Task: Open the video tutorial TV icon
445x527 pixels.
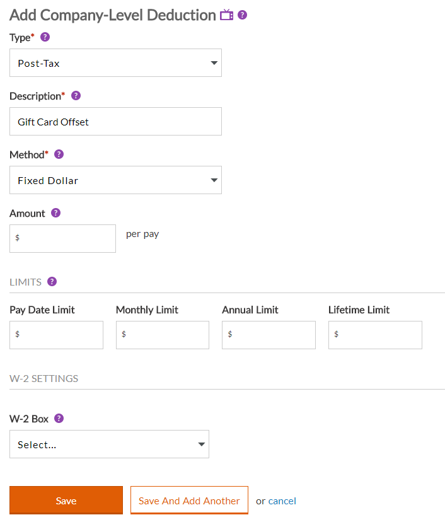Action: [226, 14]
